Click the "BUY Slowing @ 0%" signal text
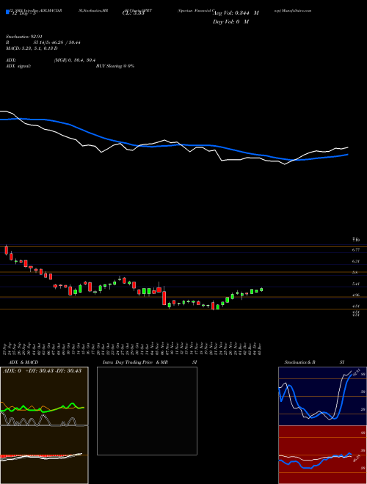 (115, 66)
